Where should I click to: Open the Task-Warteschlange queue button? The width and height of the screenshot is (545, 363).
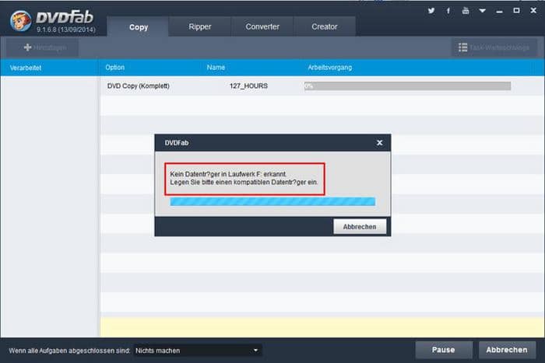click(x=494, y=47)
